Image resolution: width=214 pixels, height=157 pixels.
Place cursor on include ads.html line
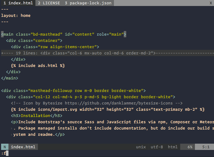click(x=38, y=66)
